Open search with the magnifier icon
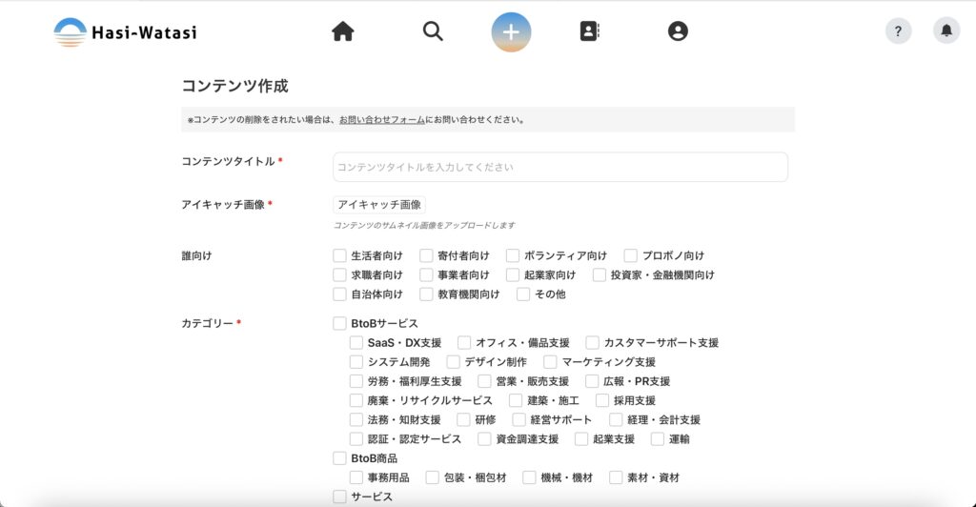Screen dimensions: 976x507 click(433, 31)
